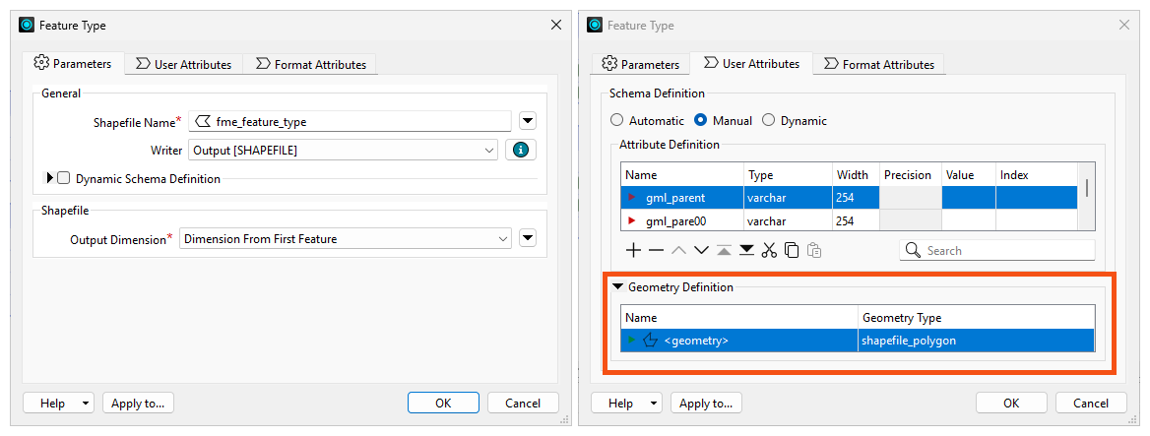
Task: Click OK in right dialog
Action: click(x=1011, y=403)
